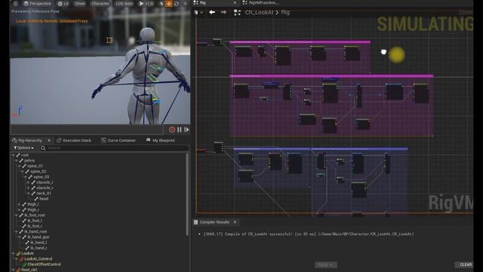Go forward with the graph forward arrow
Viewport: 483px width, 272px height.
[223, 12]
